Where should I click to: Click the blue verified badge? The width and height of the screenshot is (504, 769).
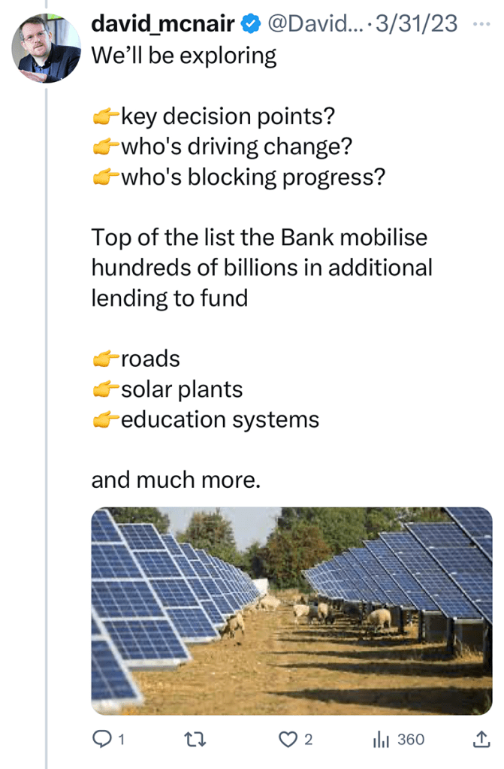click(250, 24)
